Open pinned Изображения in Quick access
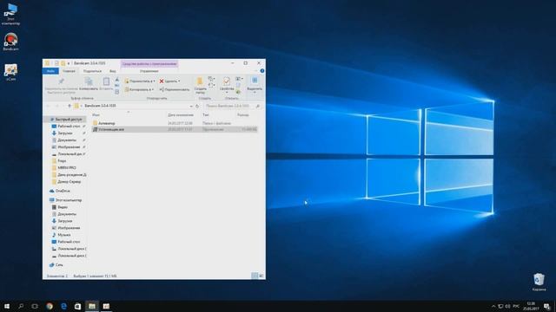Viewport: 556px width, 312px height. (x=69, y=147)
